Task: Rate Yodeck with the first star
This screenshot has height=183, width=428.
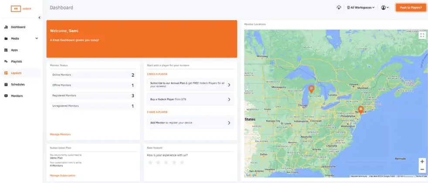Action: 150,163
